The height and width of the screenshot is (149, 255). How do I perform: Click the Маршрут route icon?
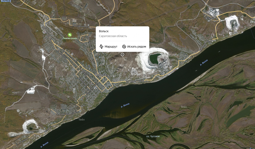point(101,47)
